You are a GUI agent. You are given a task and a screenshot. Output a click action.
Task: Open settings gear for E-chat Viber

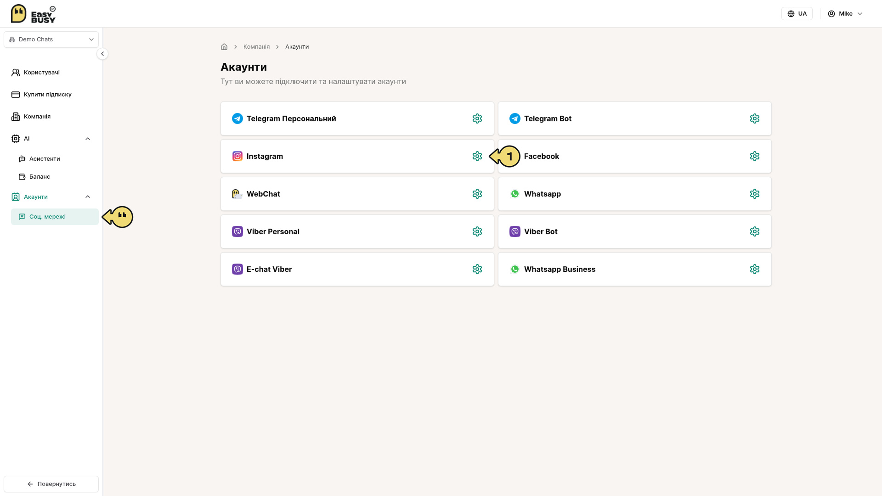(x=477, y=269)
